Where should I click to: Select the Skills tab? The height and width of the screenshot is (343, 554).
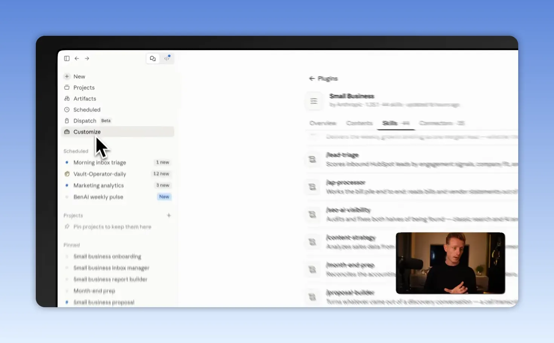396,123
